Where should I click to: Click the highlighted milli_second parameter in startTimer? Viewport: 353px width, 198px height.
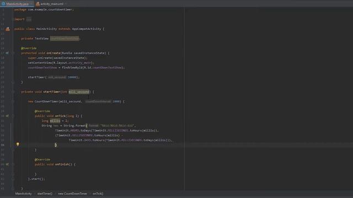click(x=78, y=92)
